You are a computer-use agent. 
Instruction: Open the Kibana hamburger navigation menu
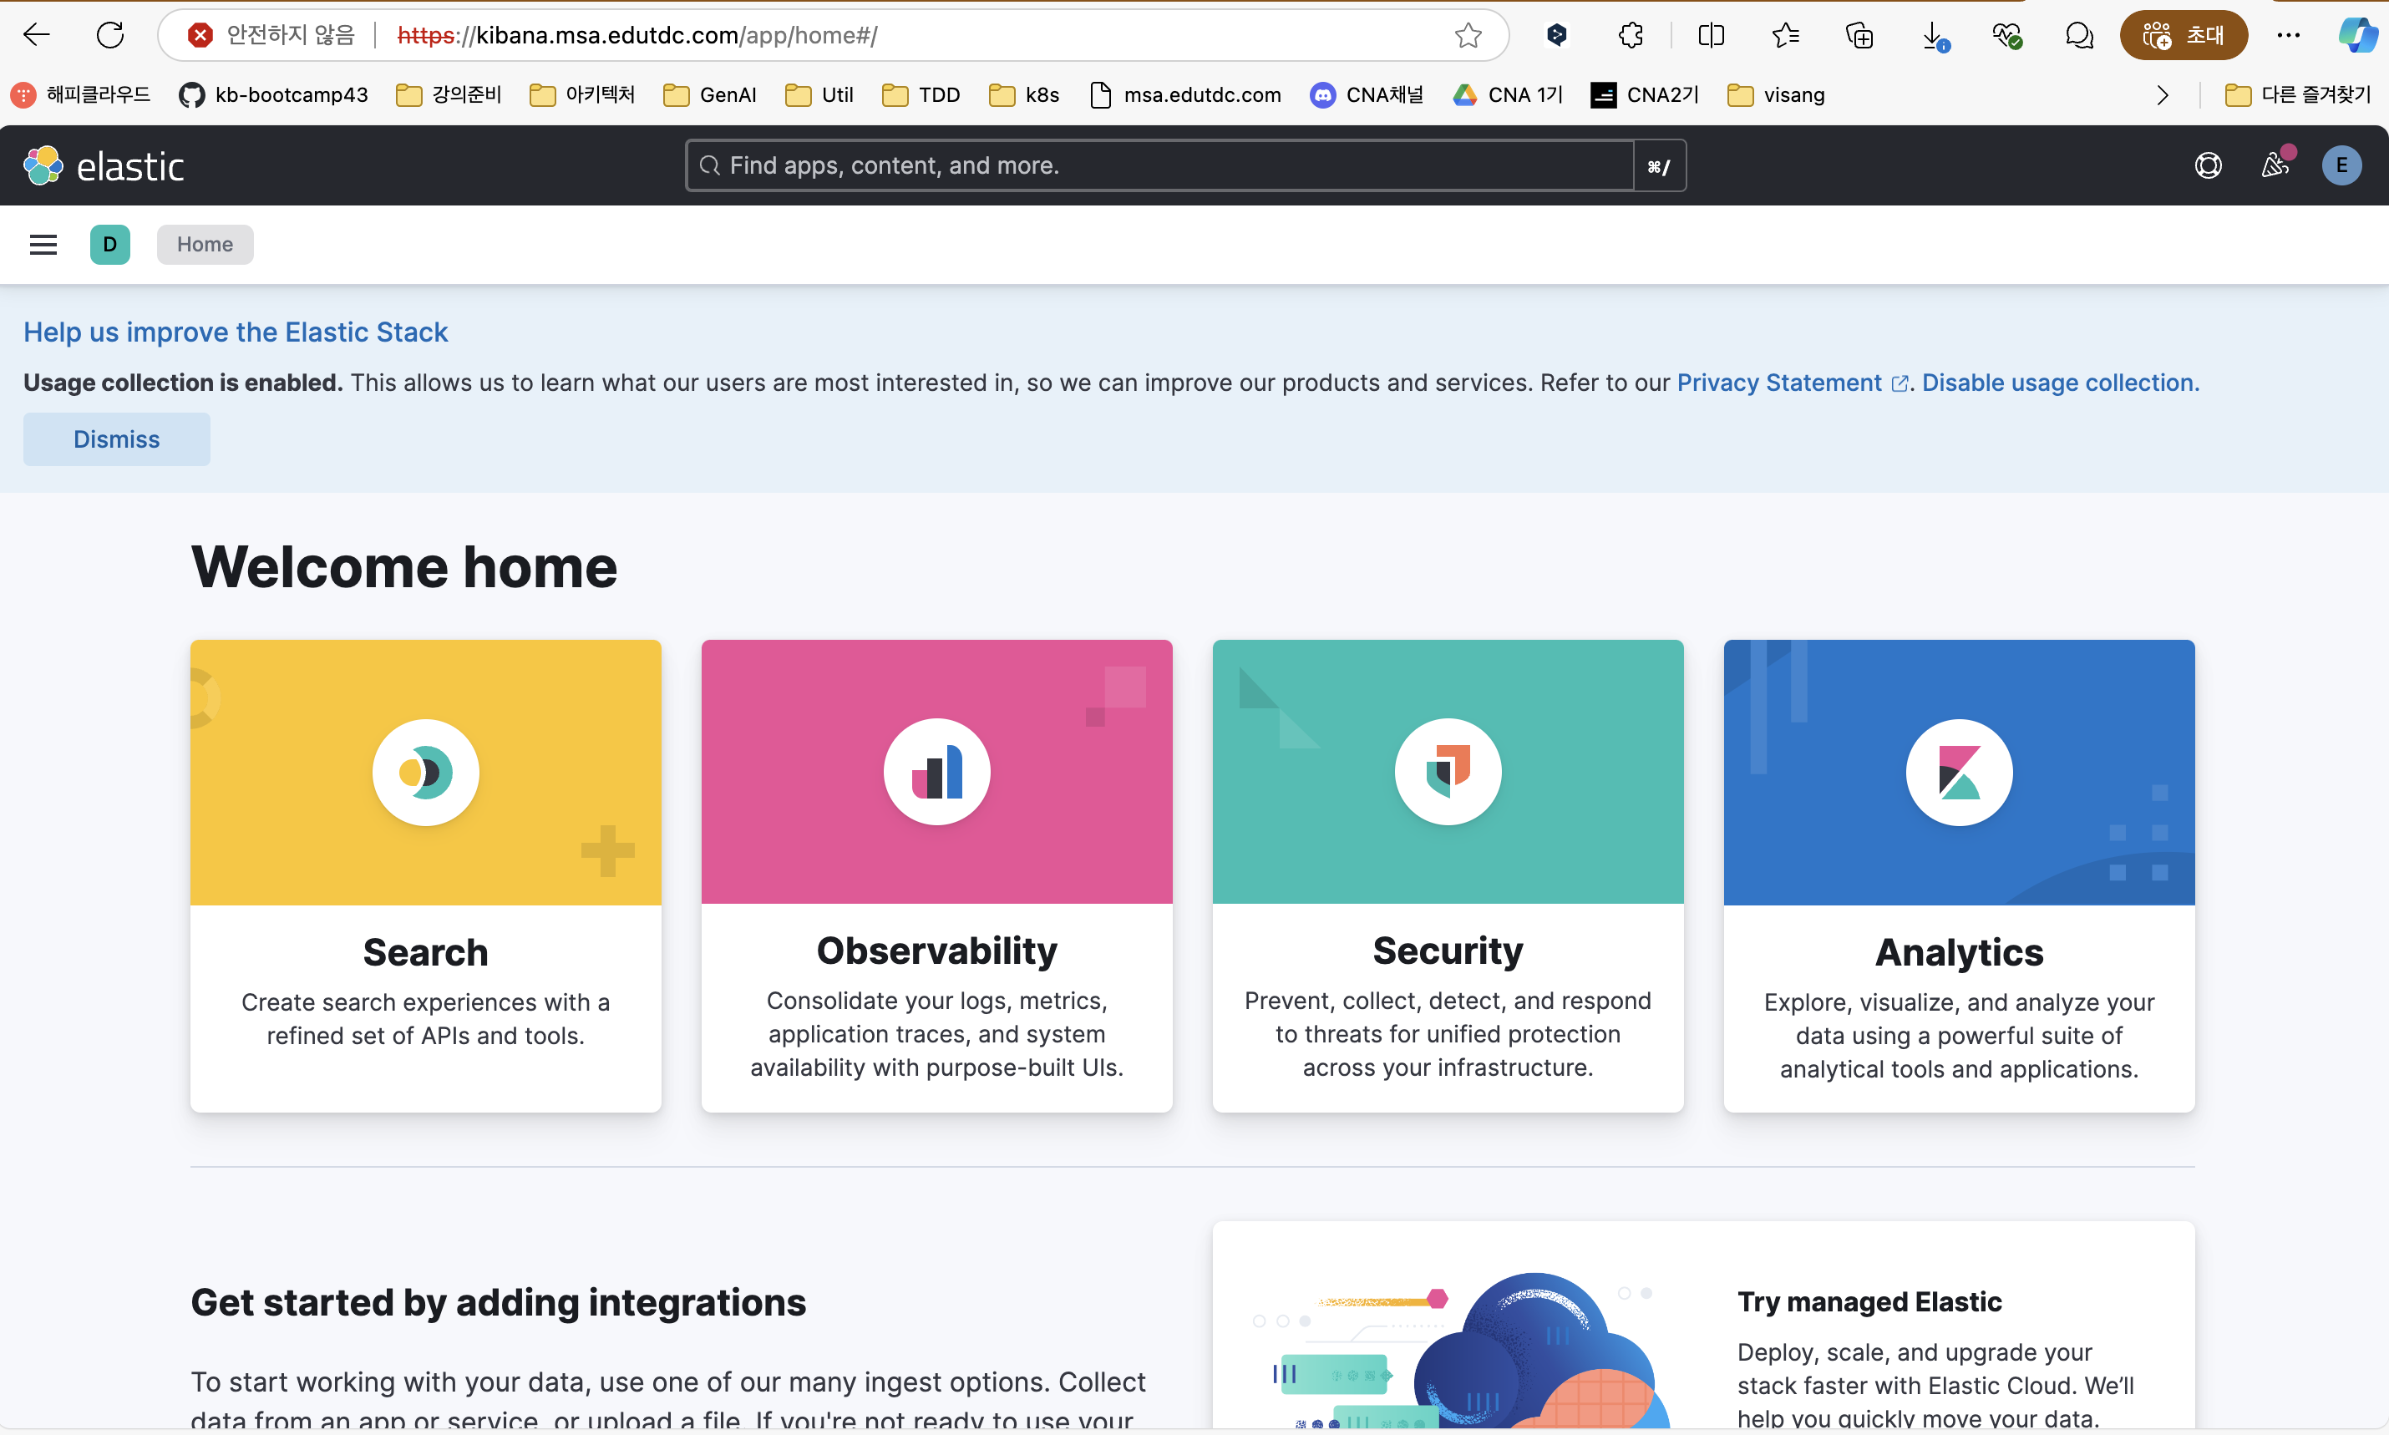43,245
